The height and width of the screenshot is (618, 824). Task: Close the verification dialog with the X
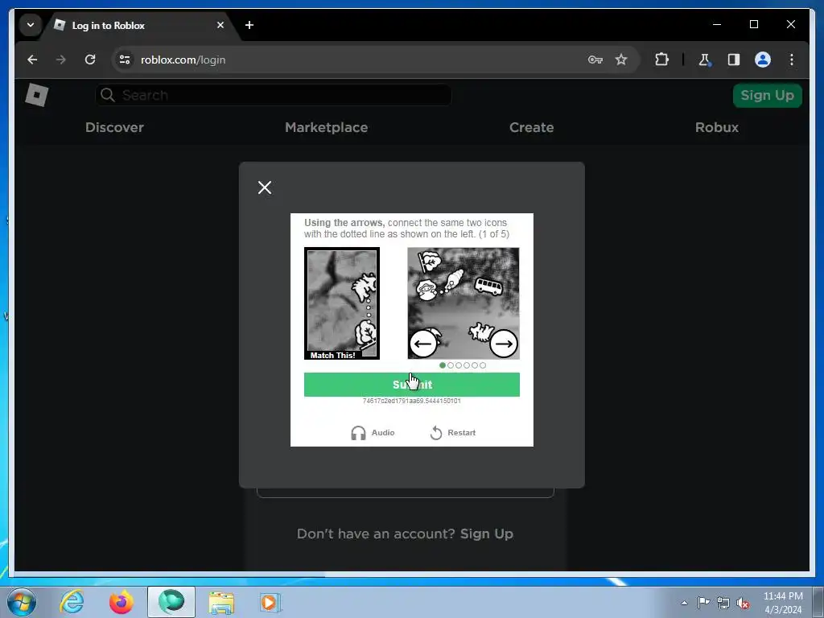coord(265,187)
